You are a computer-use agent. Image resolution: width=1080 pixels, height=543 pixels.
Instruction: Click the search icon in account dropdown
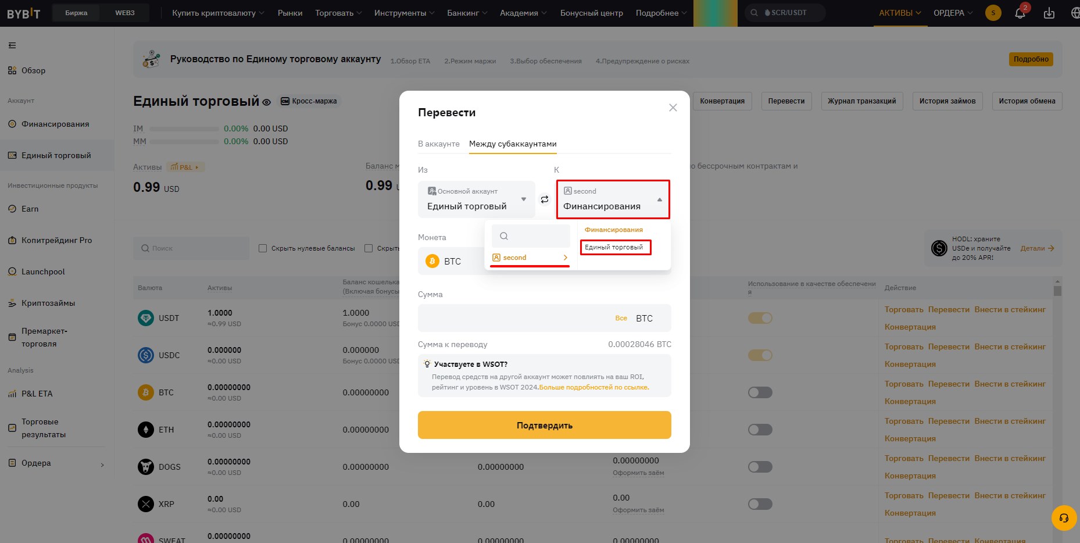click(x=504, y=236)
